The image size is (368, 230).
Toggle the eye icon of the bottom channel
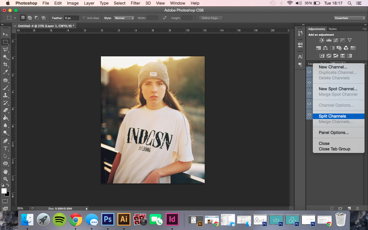click(x=309, y=114)
